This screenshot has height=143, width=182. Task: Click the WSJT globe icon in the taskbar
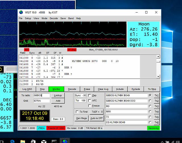tap(65, 141)
